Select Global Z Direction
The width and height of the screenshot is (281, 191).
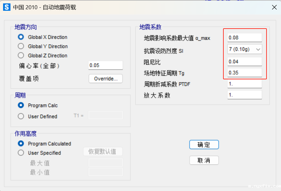(21, 56)
